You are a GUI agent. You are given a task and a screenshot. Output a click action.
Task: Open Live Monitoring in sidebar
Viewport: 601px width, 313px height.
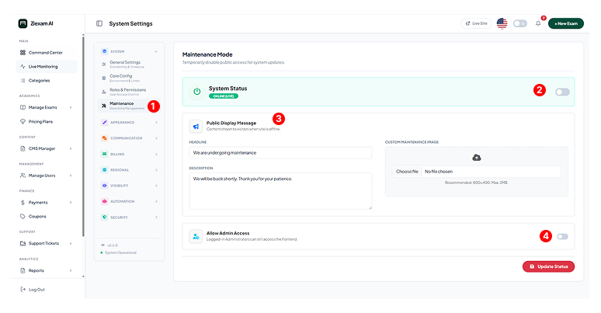(43, 66)
